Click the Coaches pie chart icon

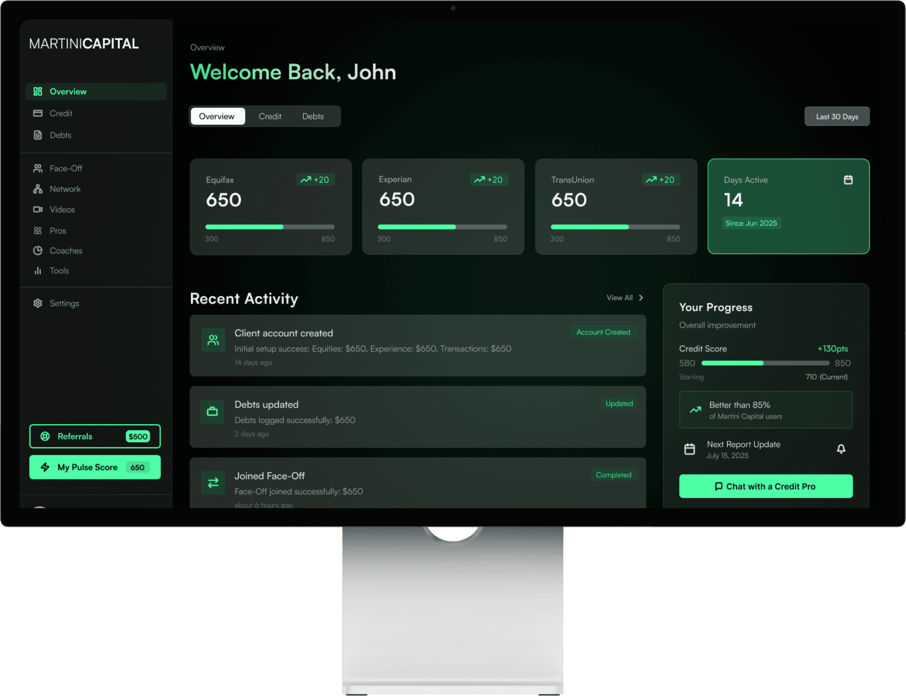coord(38,251)
